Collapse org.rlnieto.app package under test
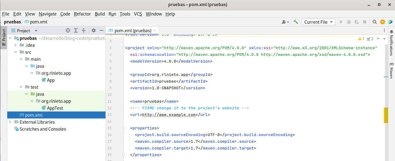 click(32, 101)
